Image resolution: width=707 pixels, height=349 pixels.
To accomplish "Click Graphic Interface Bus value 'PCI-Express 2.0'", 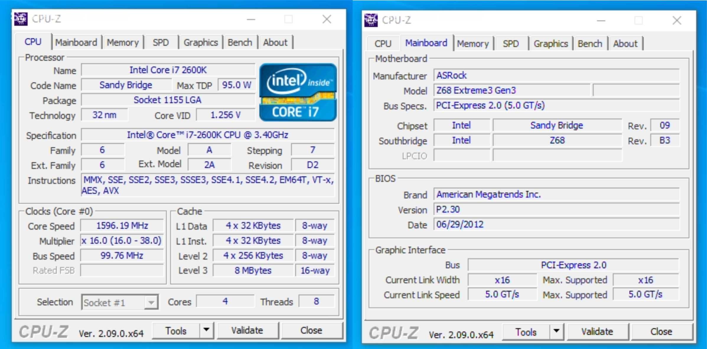I will pyautogui.click(x=574, y=265).
